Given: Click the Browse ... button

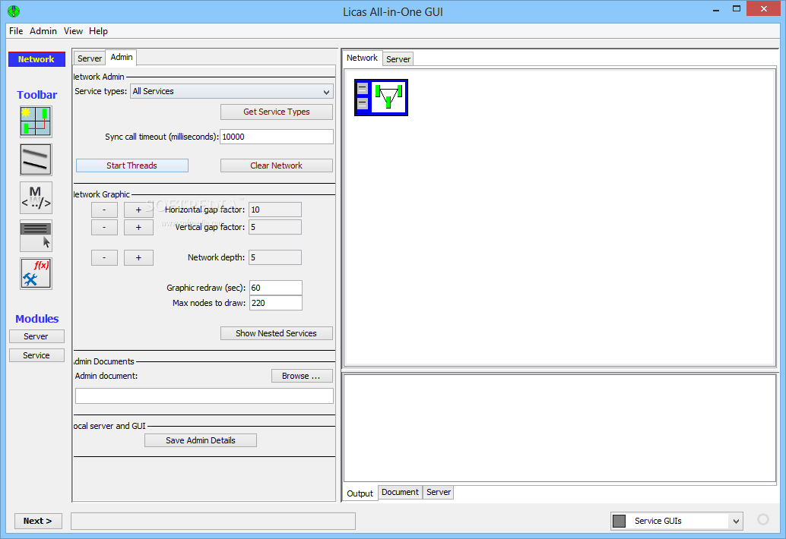Looking at the screenshot, I should (x=302, y=376).
